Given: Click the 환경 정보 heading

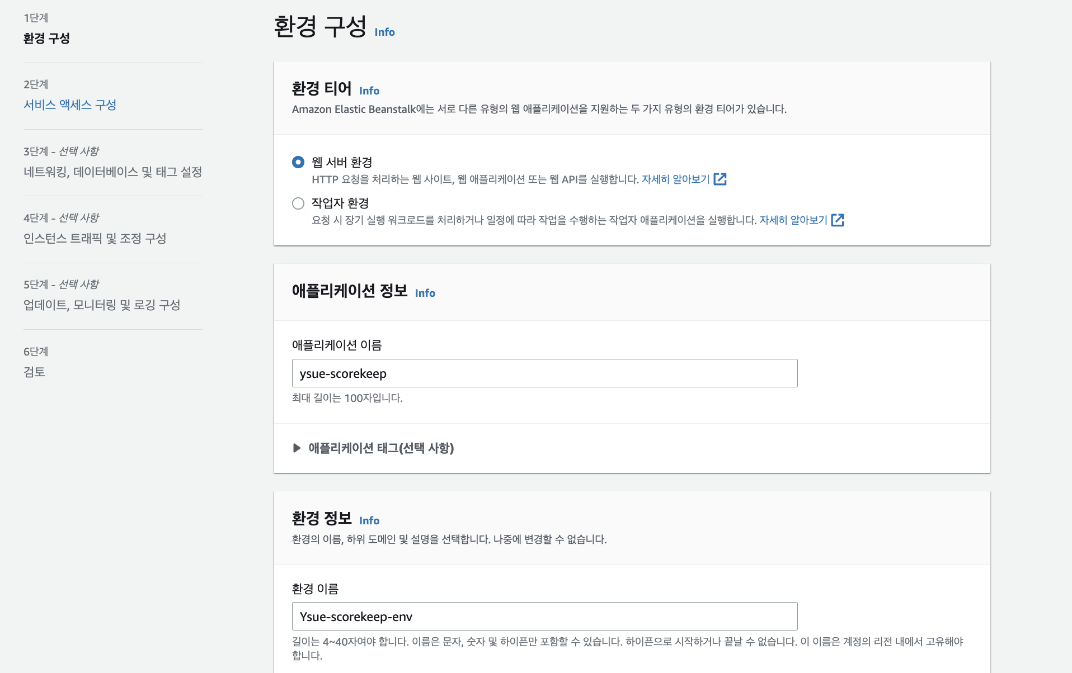Looking at the screenshot, I should (322, 519).
